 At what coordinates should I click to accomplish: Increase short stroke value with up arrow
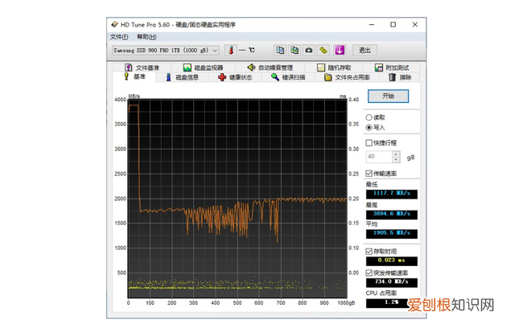(x=396, y=154)
